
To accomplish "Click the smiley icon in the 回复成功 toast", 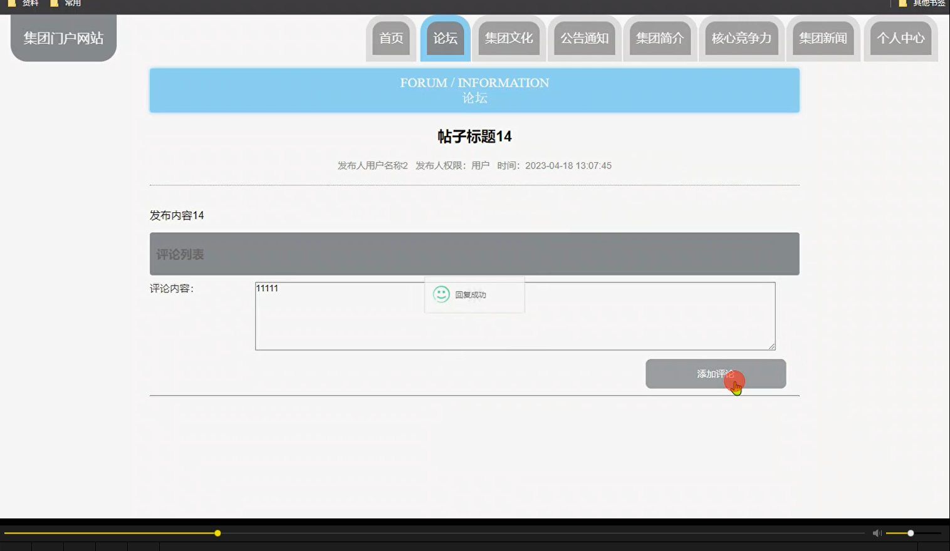I will click(441, 294).
